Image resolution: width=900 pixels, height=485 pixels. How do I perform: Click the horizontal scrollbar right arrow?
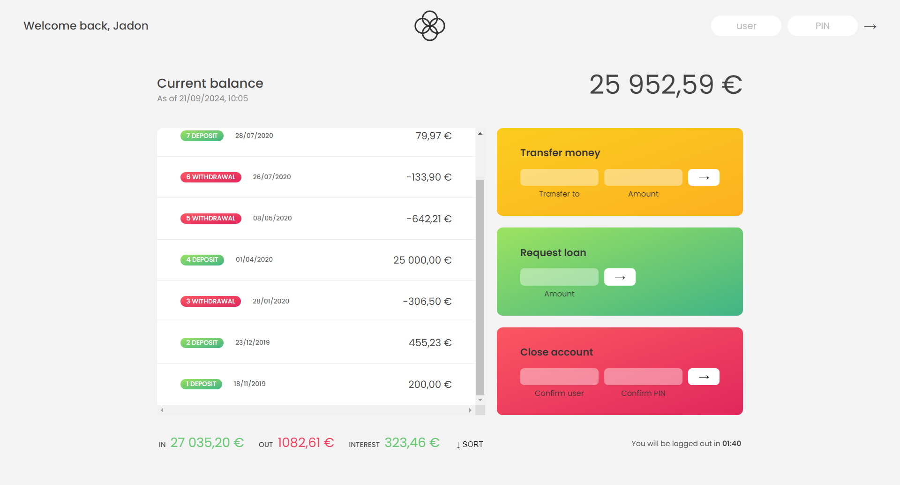[x=470, y=410]
